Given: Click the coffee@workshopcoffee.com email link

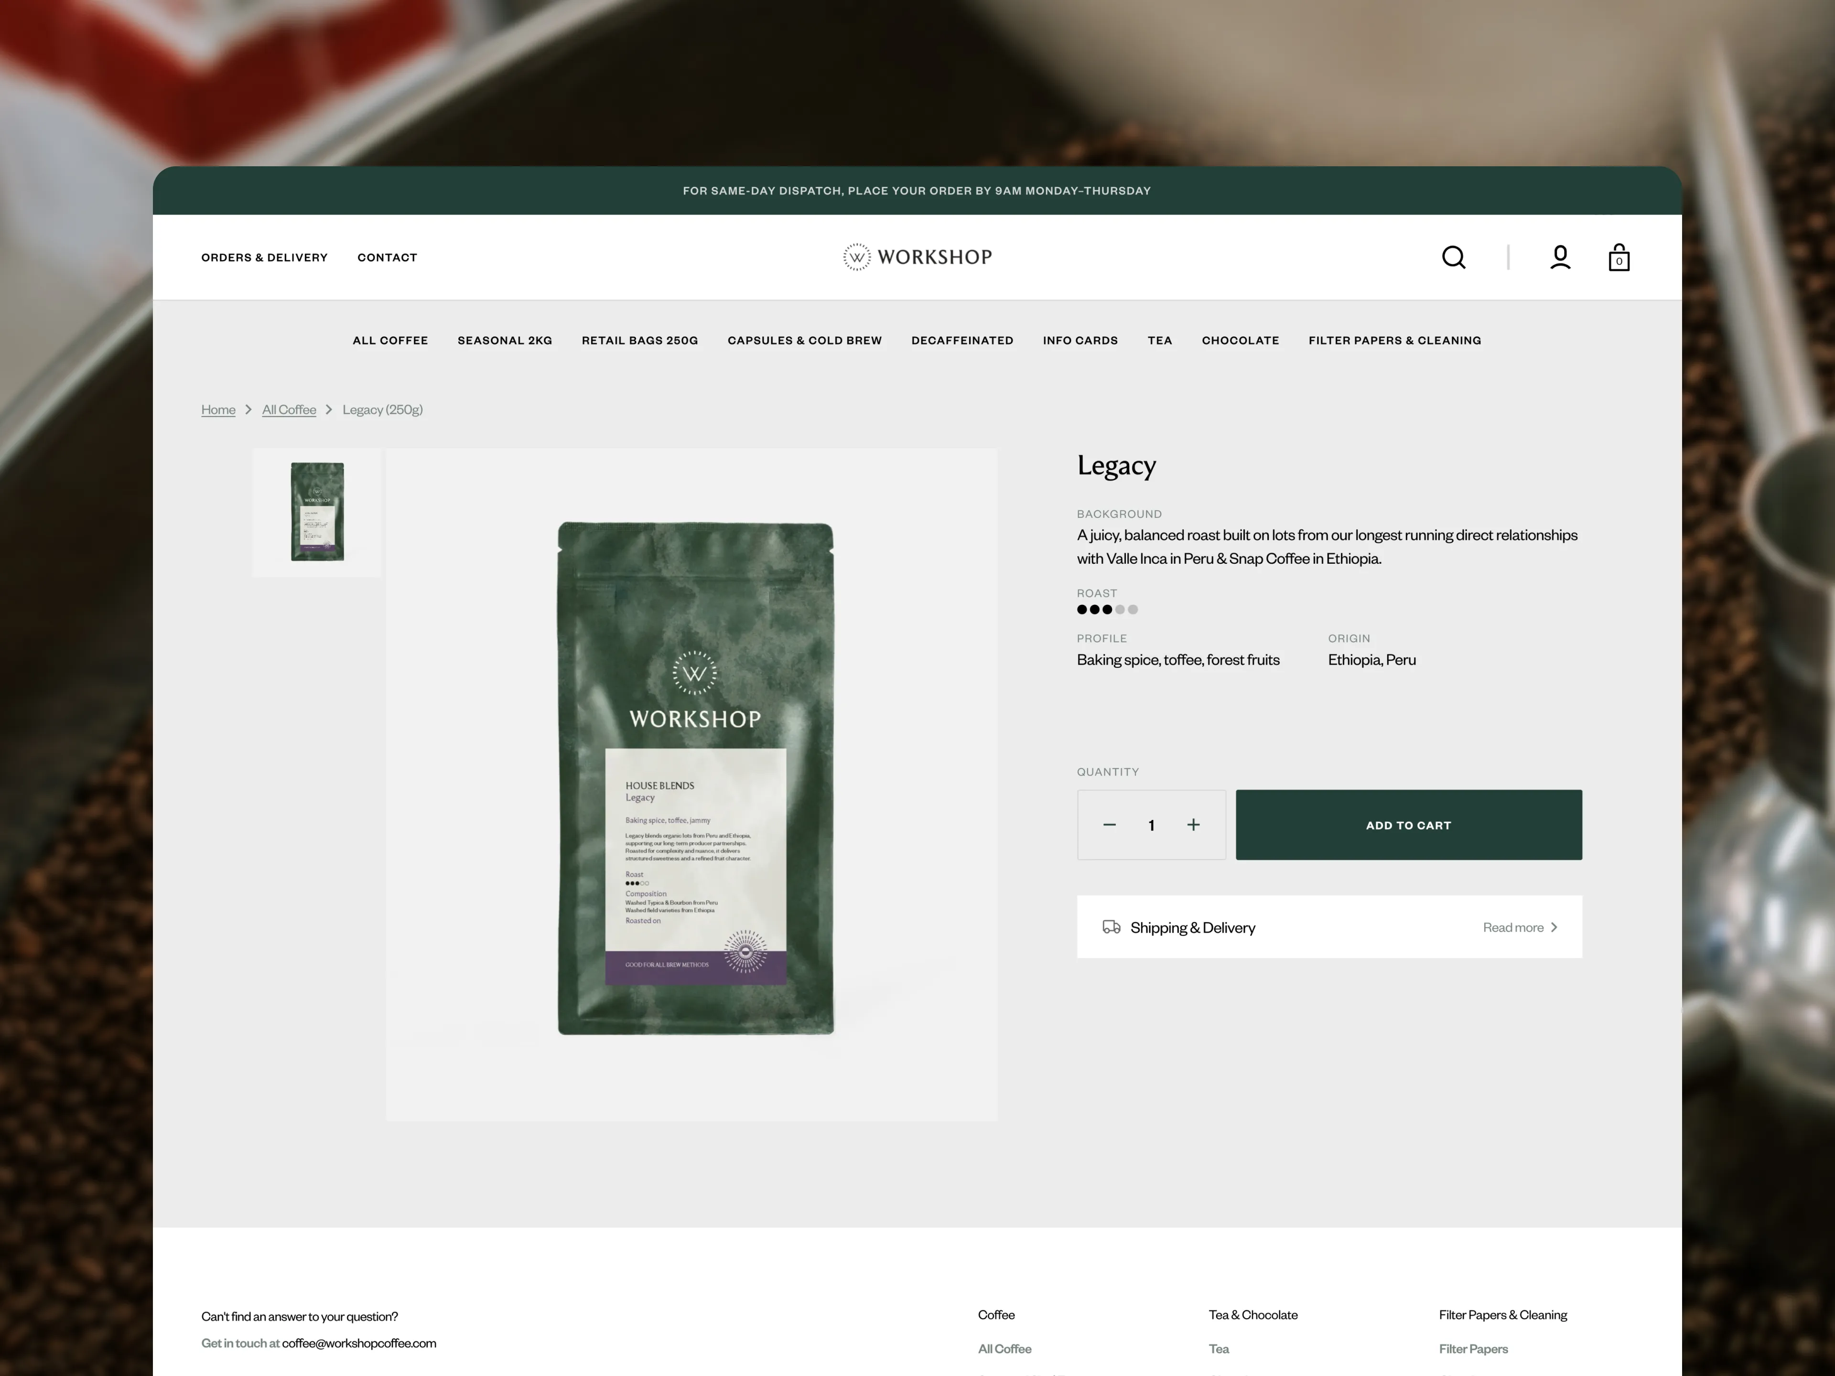Looking at the screenshot, I should [358, 1343].
